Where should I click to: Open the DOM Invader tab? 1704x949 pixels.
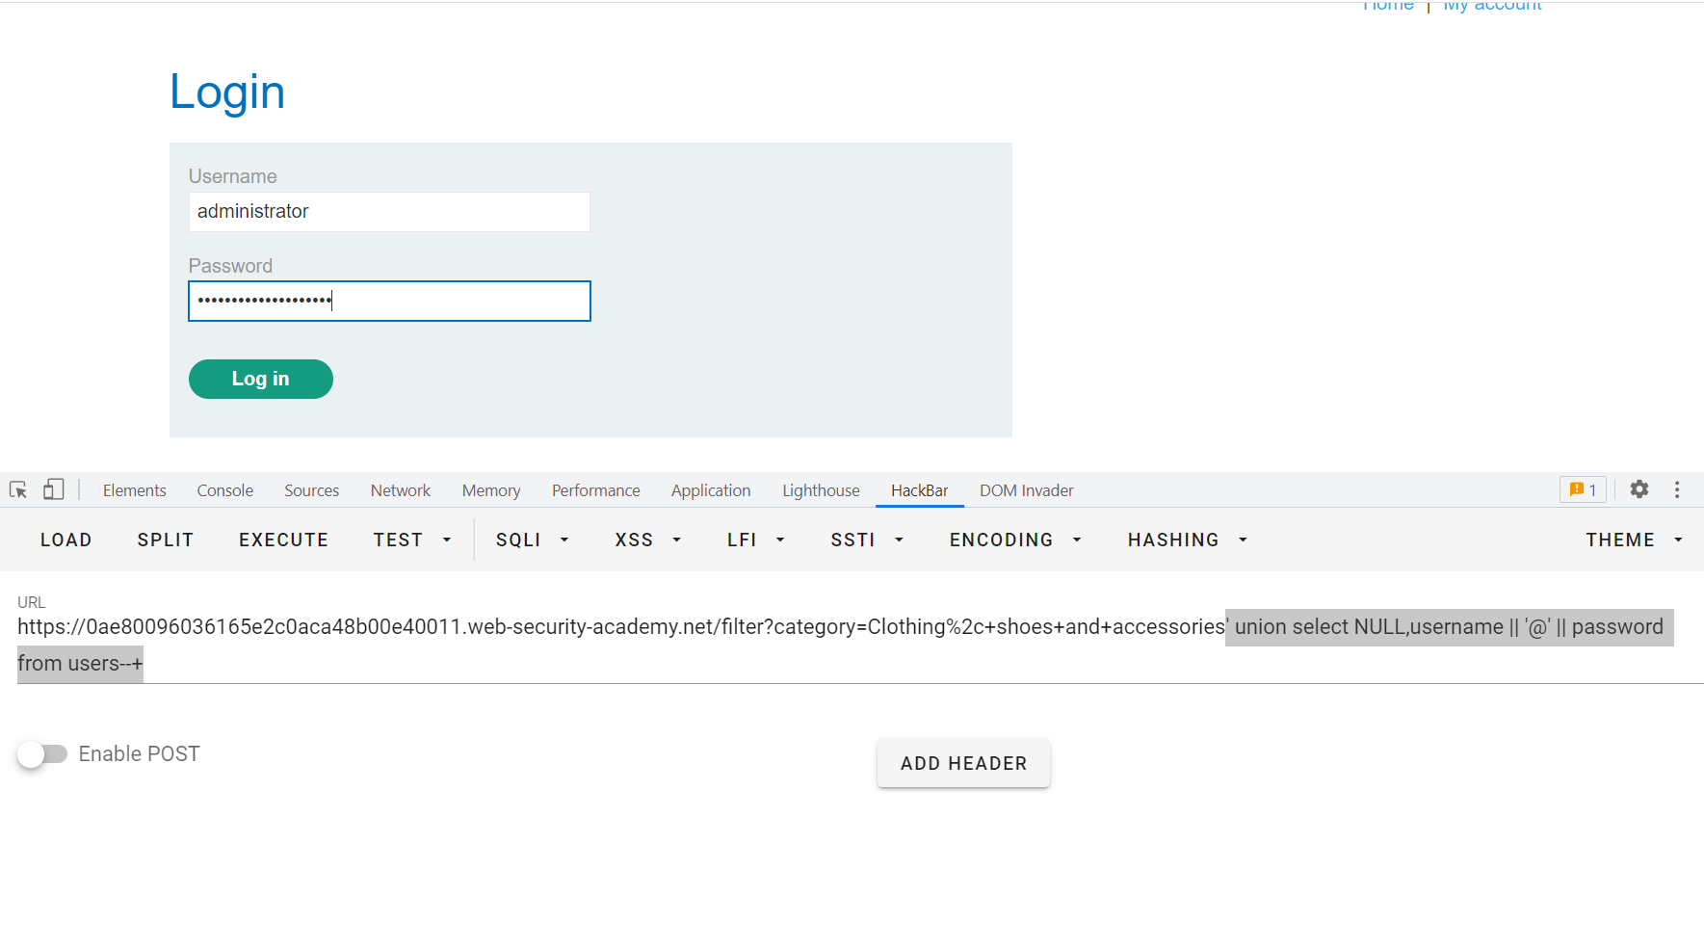click(1027, 490)
